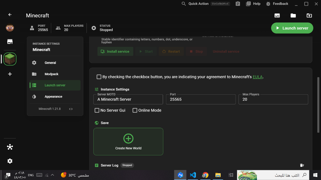Select the grass block instance icon
This screenshot has width=321, height=180.
tap(10, 59)
